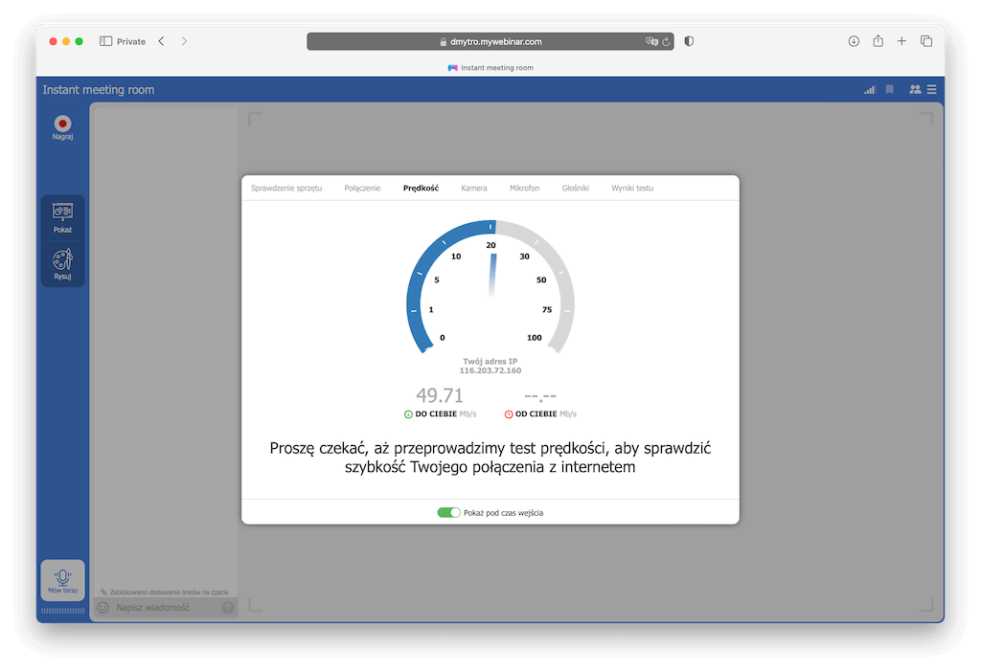Open the Wyniki testu tab
Viewport: 981px width, 671px height.
point(633,188)
